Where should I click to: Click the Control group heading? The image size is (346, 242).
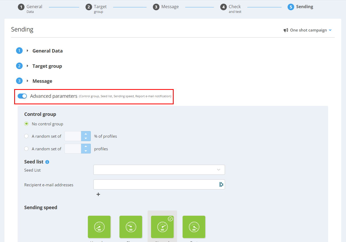coord(40,114)
